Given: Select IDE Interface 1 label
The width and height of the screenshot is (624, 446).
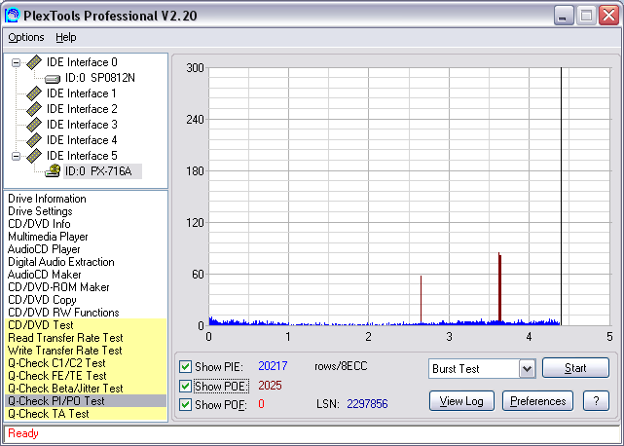Looking at the screenshot, I should (x=82, y=93).
